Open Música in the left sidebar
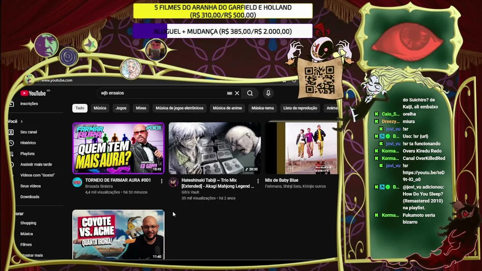 (26, 234)
